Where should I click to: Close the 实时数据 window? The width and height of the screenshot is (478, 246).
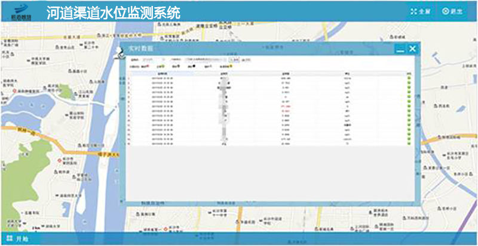click(x=412, y=49)
